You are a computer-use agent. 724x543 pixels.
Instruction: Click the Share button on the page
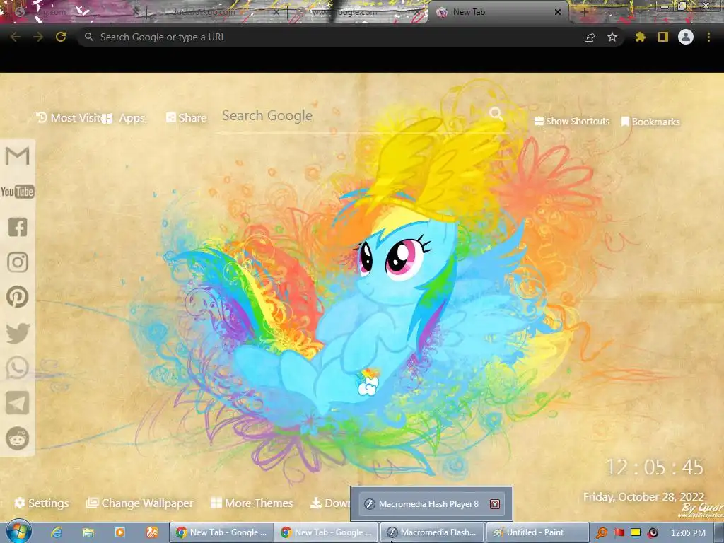(x=187, y=118)
